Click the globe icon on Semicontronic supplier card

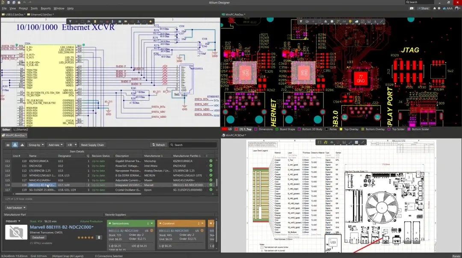[x=152, y=231]
